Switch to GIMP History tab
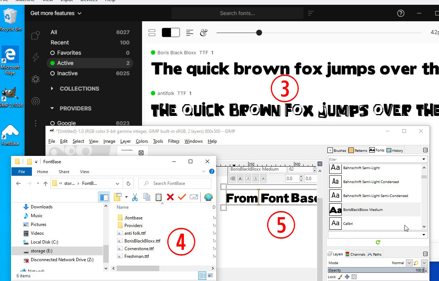The image size is (439, 281). (x=395, y=150)
